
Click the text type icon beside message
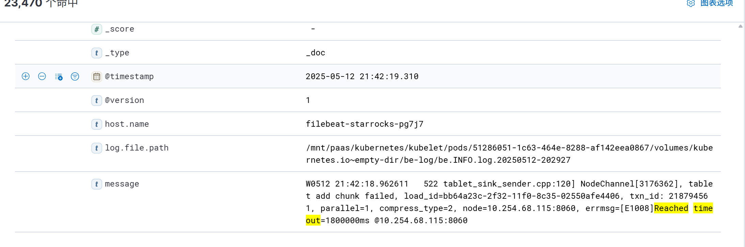tap(97, 184)
